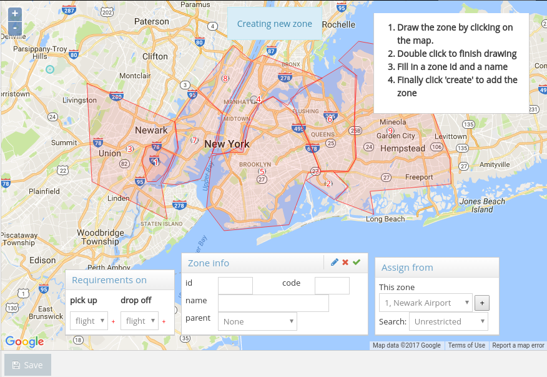The height and width of the screenshot is (377, 547).
Task: Click the teal circle marker near Parsippany
Action: tap(50, 69)
